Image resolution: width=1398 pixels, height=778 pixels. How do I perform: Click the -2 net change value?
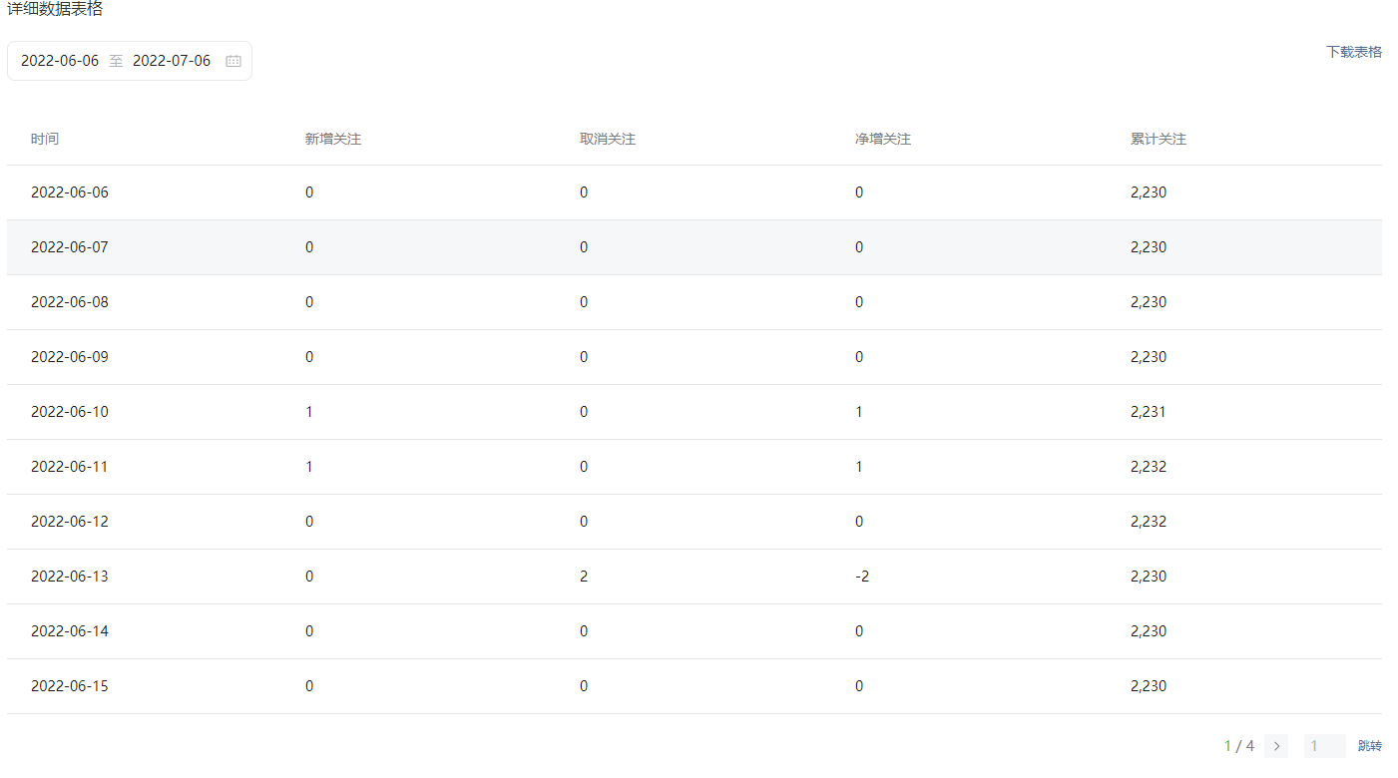(862, 577)
